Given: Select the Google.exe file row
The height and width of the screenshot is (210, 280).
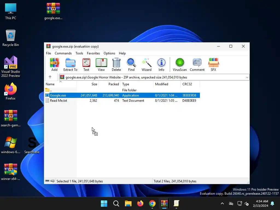Looking at the screenshot, I should 122,95.
